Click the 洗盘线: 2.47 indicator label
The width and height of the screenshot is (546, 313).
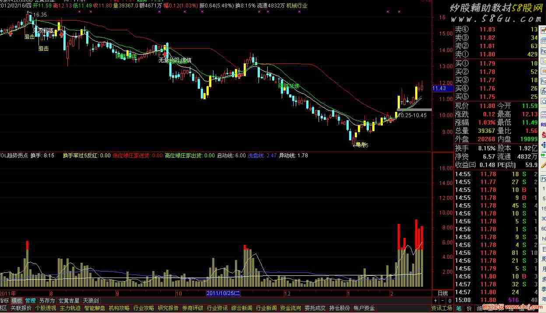pos(262,156)
